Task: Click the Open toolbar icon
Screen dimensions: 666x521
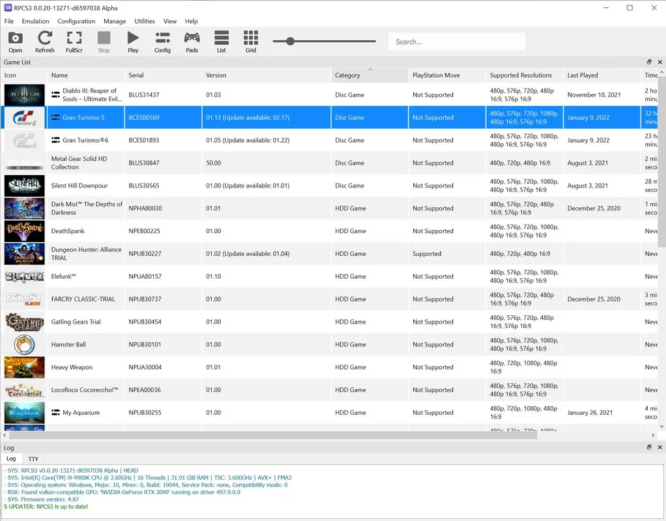Action: point(15,42)
